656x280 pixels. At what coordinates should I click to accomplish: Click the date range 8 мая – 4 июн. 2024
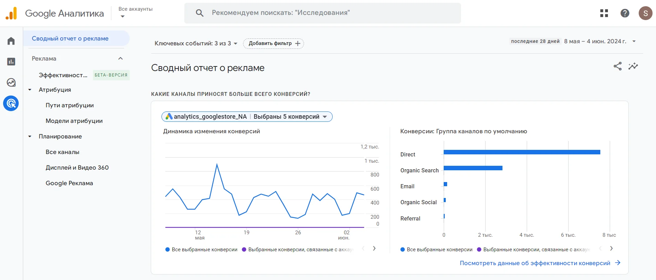pos(595,41)
